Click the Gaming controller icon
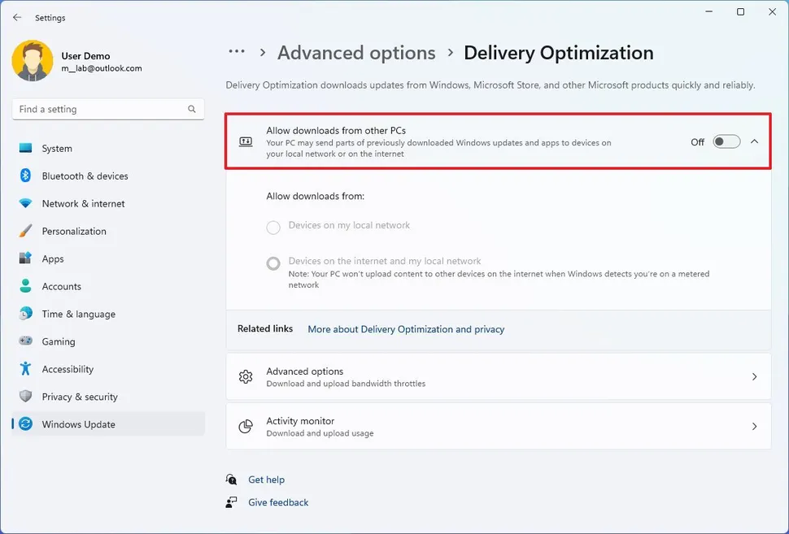Screen dimensions: 789x534 click(25, 341)
